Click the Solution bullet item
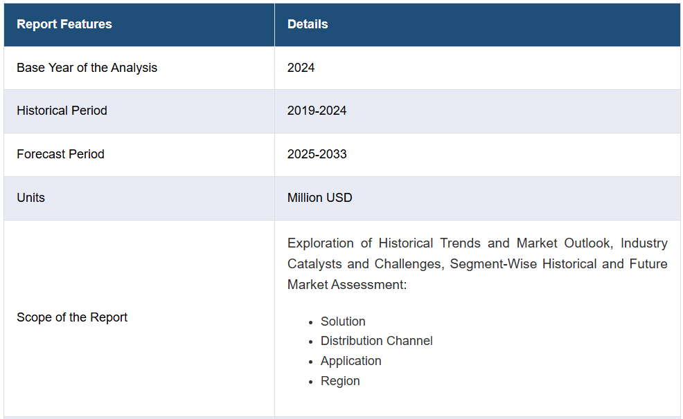 point(343,322)
